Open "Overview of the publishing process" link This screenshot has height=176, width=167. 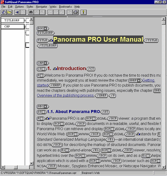[x=65, y=95]
